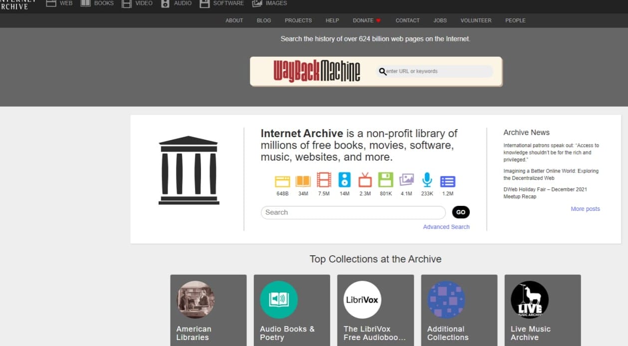
Task: Open the People menu item
Action: tap(515, 20)
